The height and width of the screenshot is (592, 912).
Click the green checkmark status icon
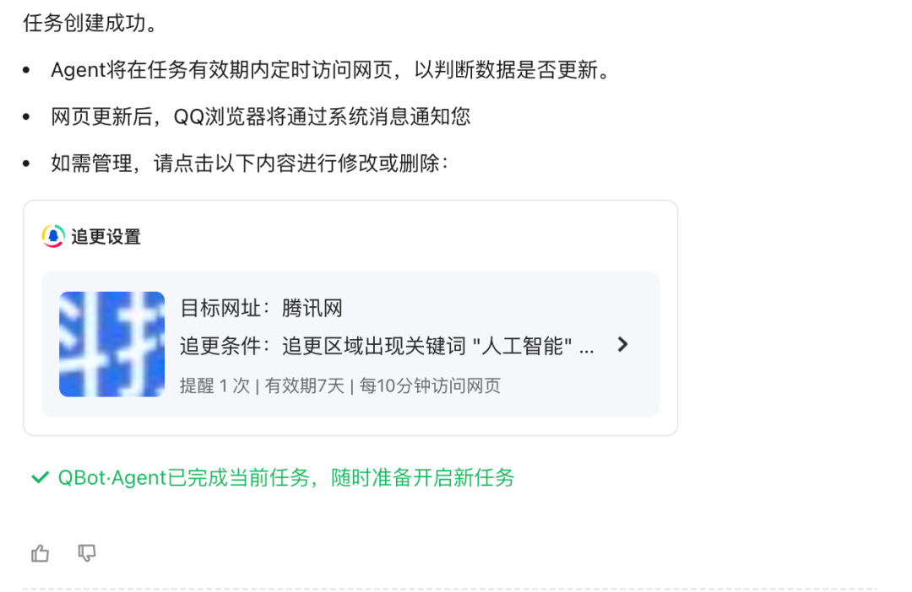tap(40, 478)
